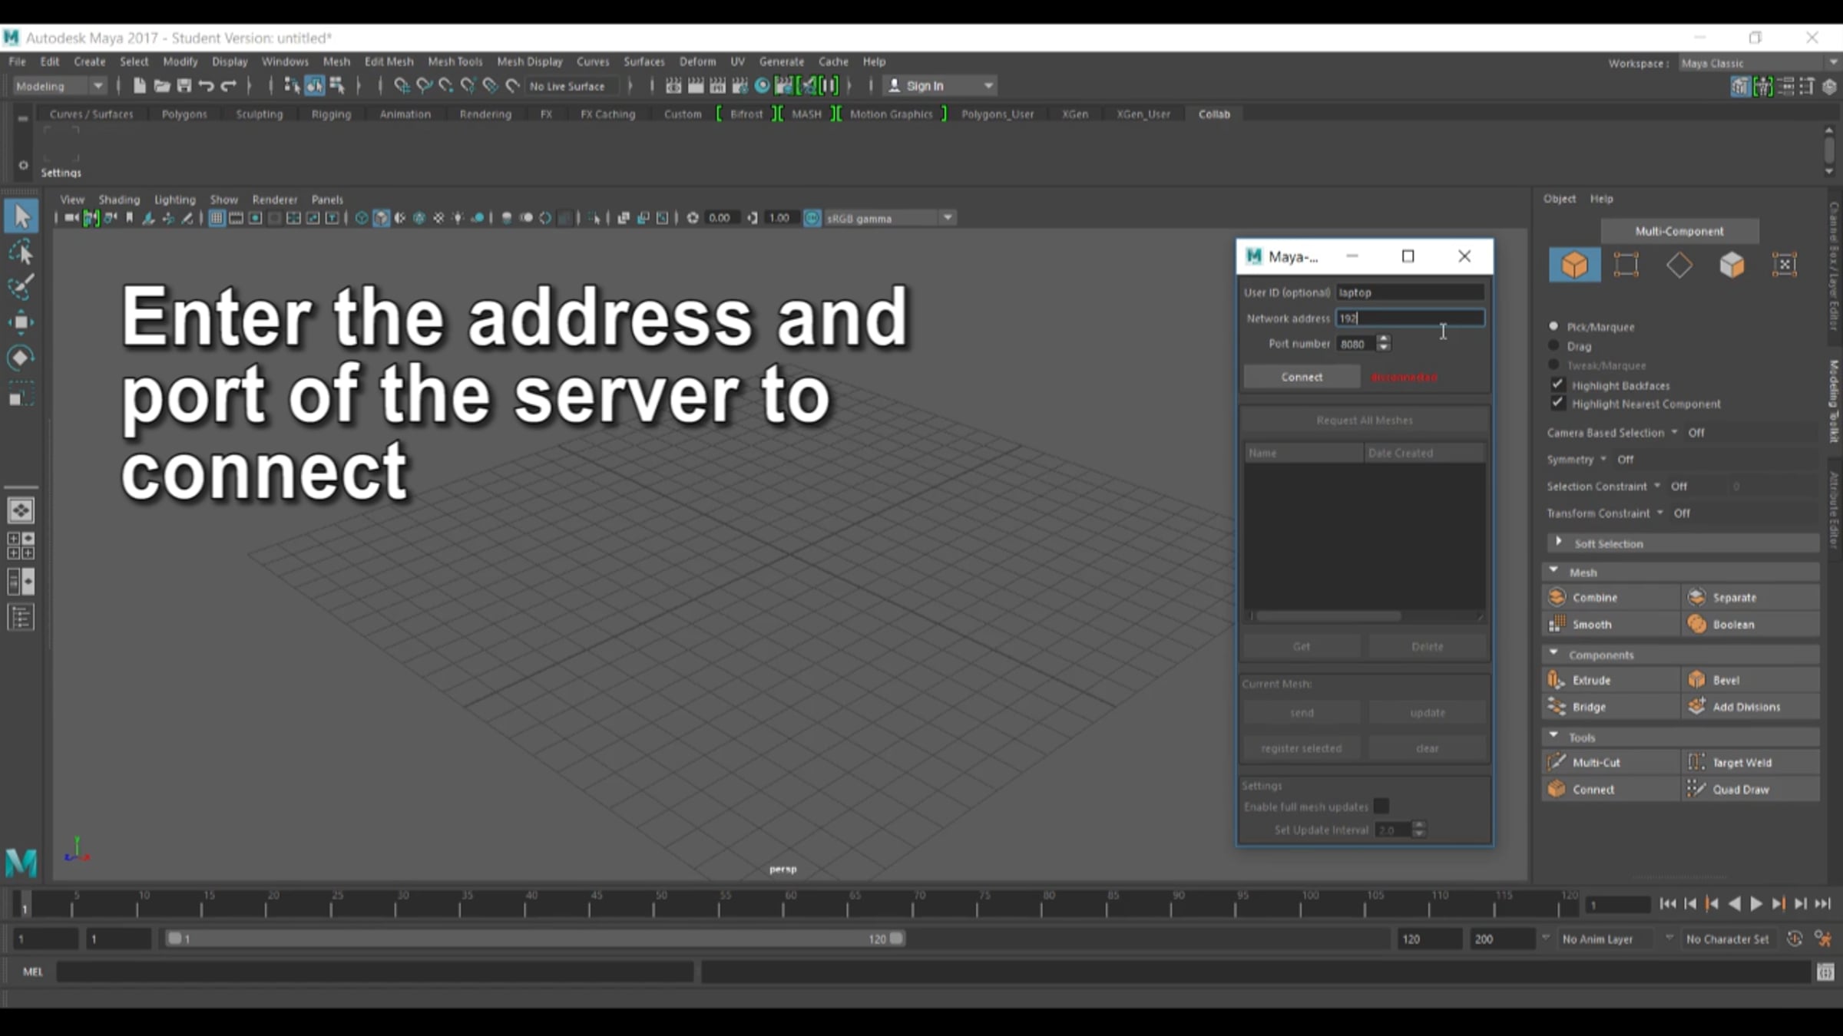
Task: Click the Separate mesh tool
Action: 1750,597
